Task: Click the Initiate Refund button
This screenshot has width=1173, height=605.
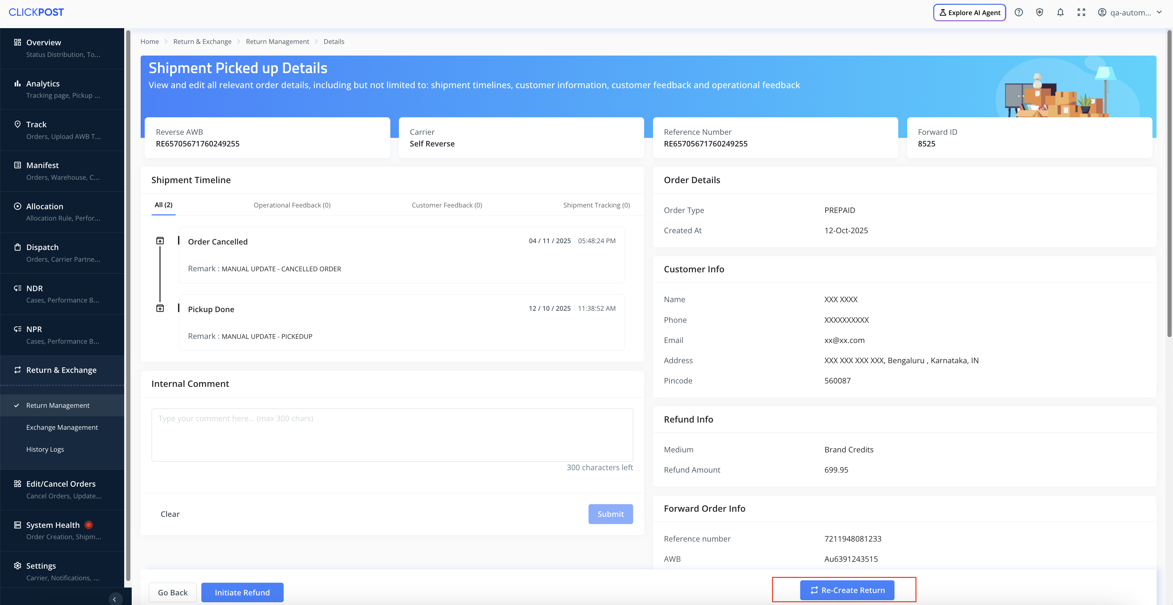Action: click(242, 592)
